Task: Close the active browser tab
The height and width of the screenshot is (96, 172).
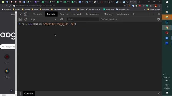Action: click(x=135, y=2)
